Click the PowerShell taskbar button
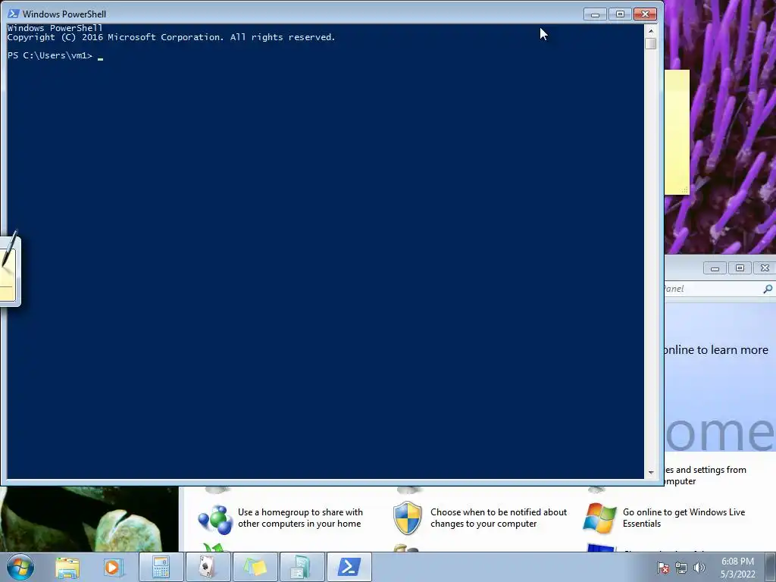 coord(349,567)
